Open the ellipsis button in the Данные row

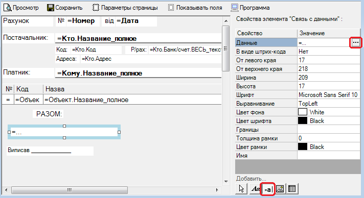pyautogui.click(x=356, y=43)
